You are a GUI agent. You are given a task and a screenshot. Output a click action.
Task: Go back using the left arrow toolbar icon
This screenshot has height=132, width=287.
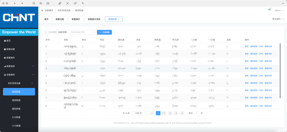click(15, 3)
